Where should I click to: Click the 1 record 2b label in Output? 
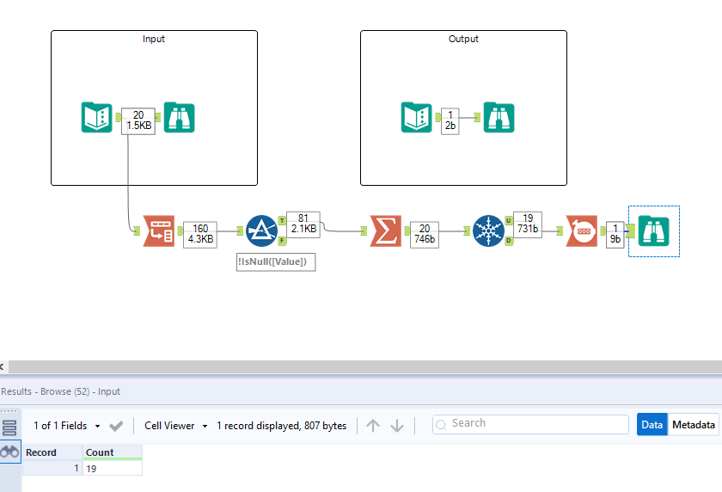pyautogui.click(x=450, y=120)
